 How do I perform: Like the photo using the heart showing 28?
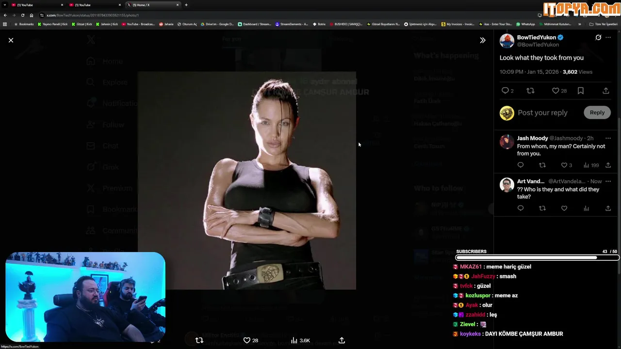250,340
